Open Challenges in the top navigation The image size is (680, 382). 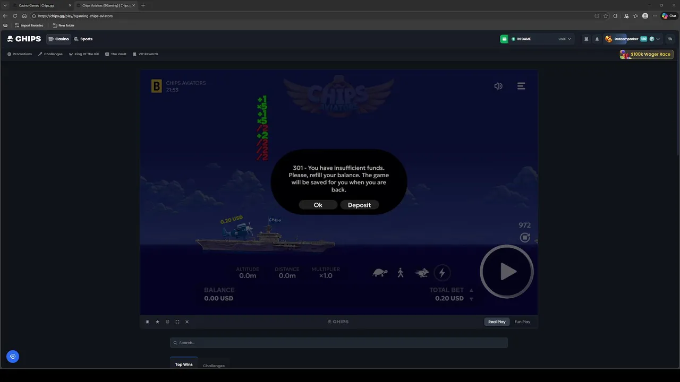point(50,54)
